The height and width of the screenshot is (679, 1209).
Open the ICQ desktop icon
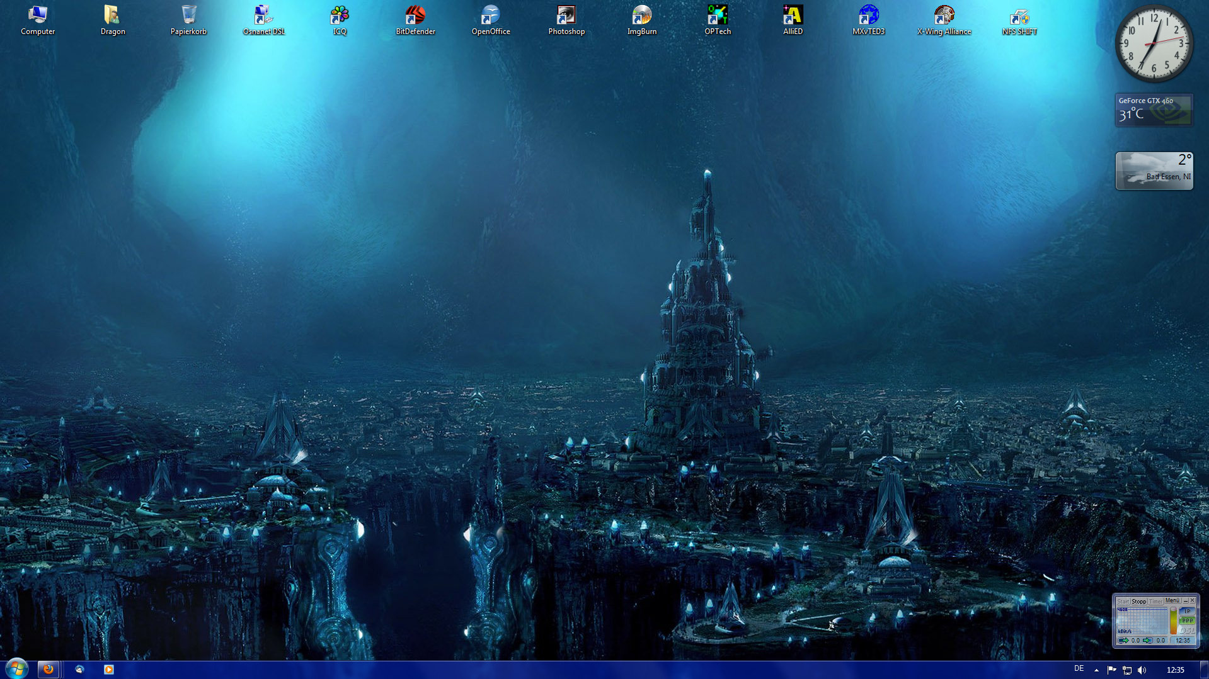click(340, 20)
